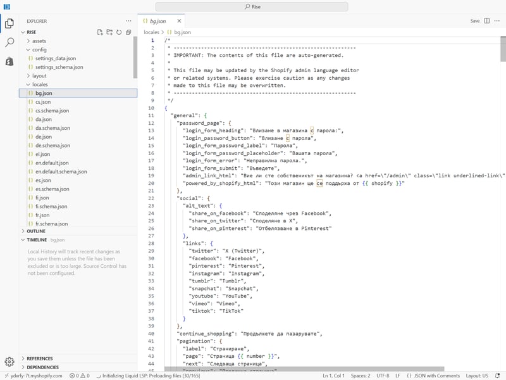Expand the DEPENDENCIES section
The image size is (506, 380).
[x=43, y=367]
